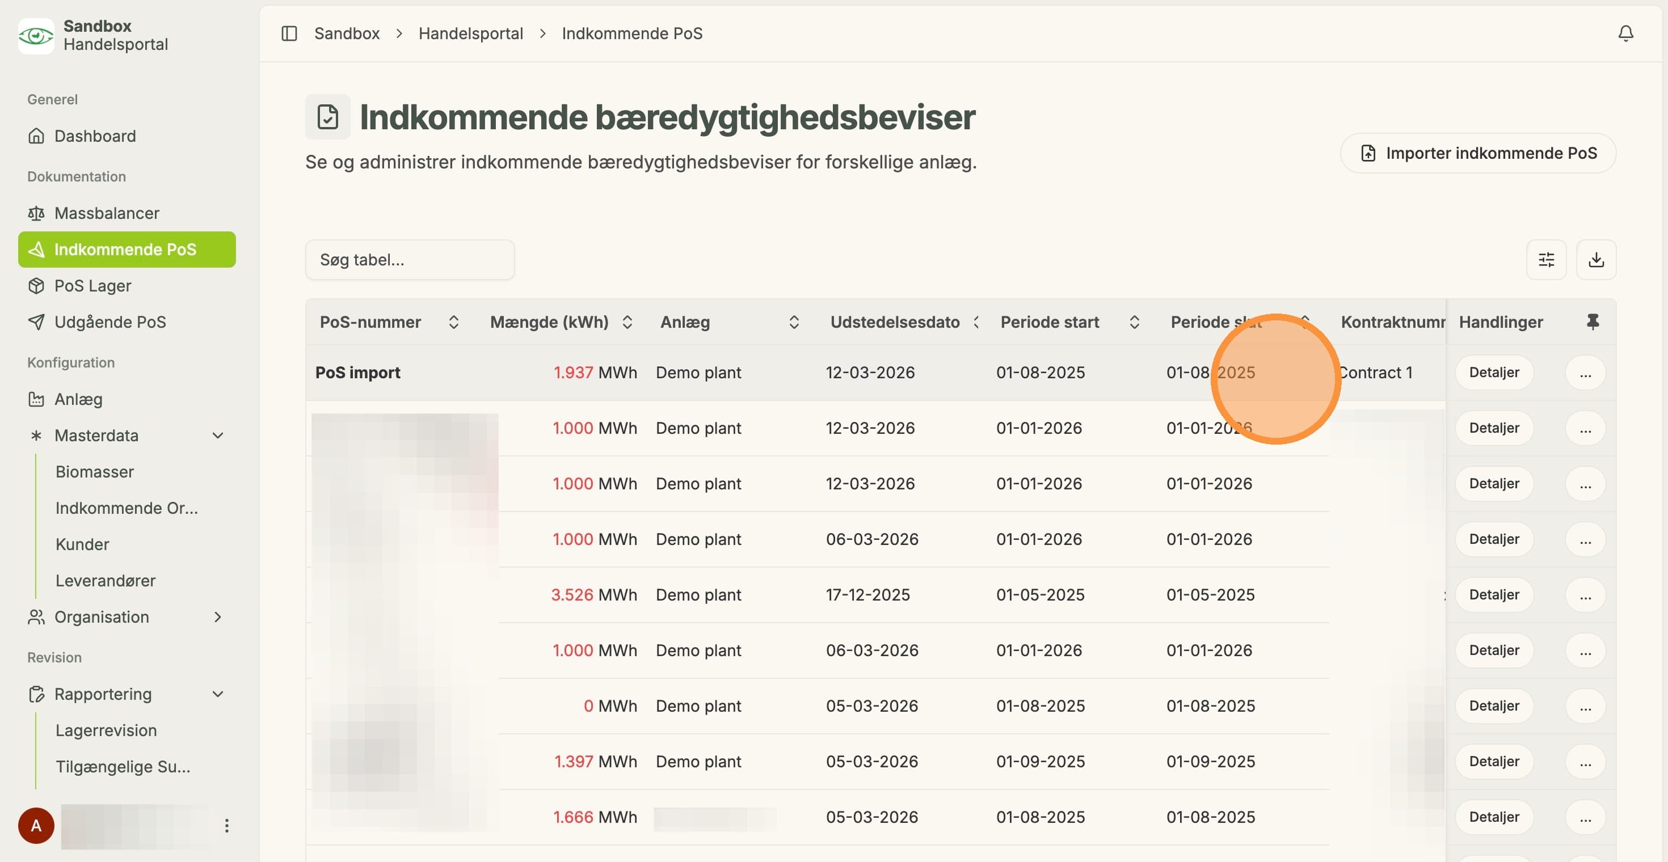Toggle the pin icon in Handlinger column
The width and height of the screenshot is (1668, 862).
pyautogui.click(x=1592, y=322)
